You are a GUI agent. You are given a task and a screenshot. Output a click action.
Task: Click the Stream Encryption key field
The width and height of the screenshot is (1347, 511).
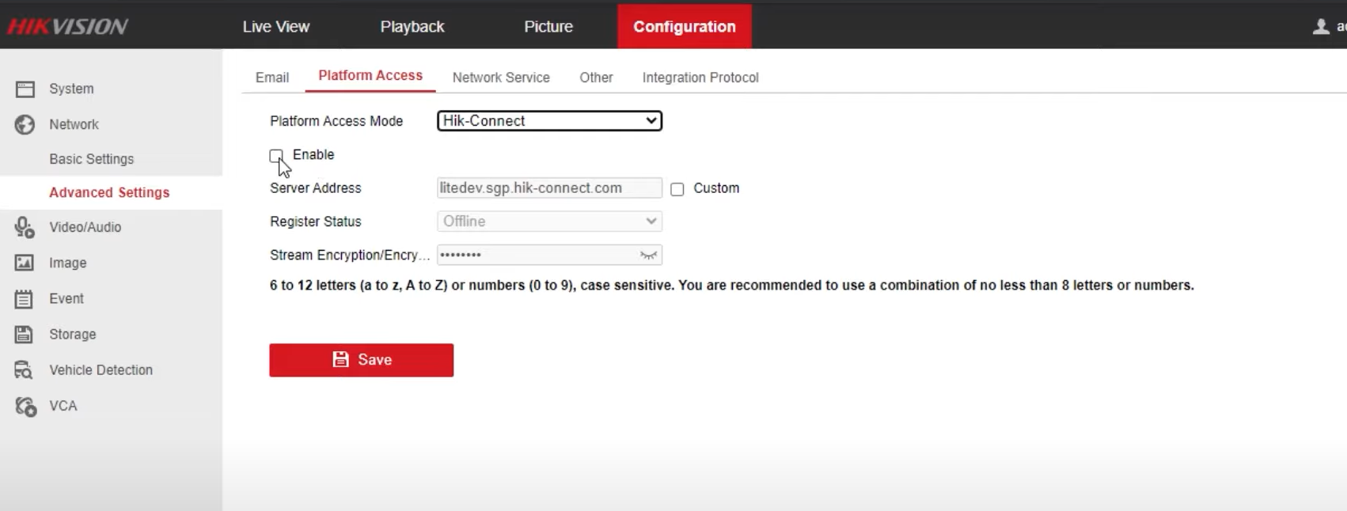549,255
